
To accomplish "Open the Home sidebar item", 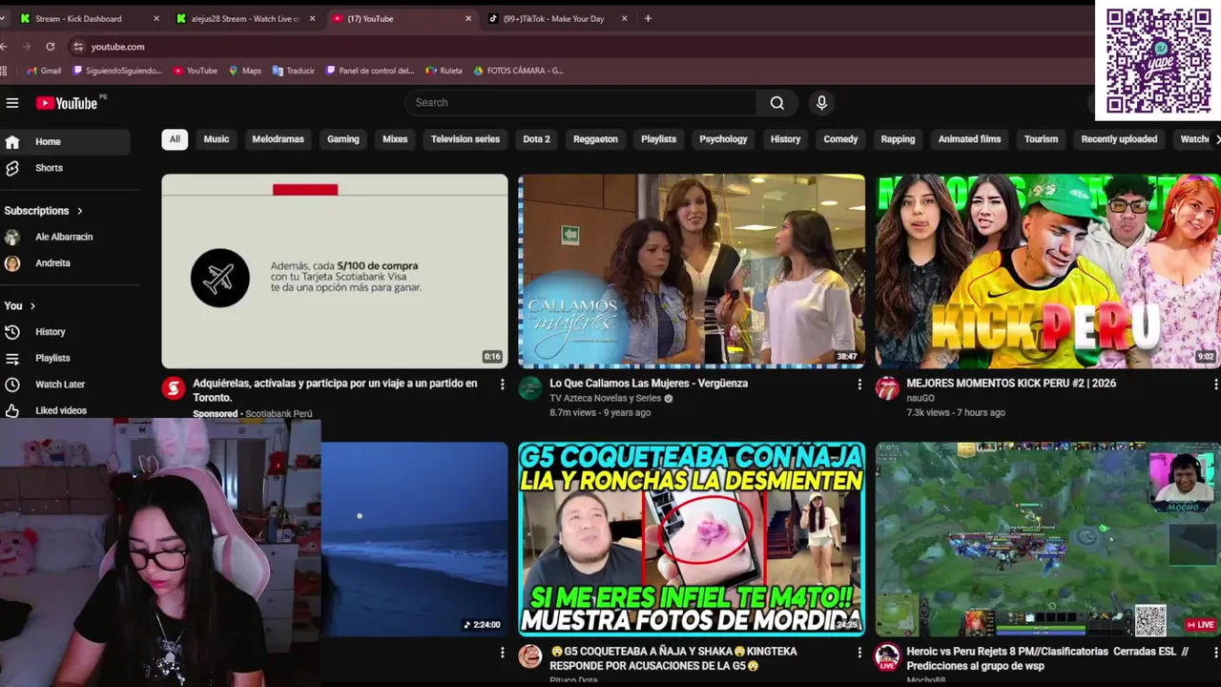I will tap(65, 142).
